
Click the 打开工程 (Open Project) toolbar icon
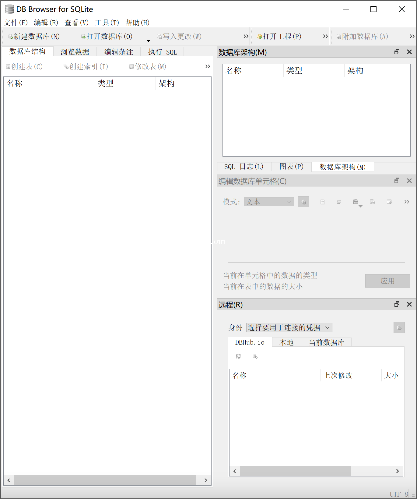tap(259, 37)
